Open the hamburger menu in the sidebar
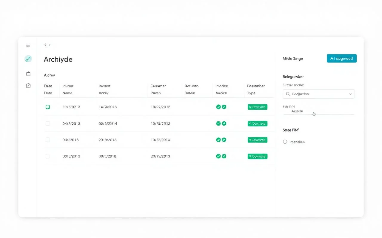The image size is (382, 238). 28,45
